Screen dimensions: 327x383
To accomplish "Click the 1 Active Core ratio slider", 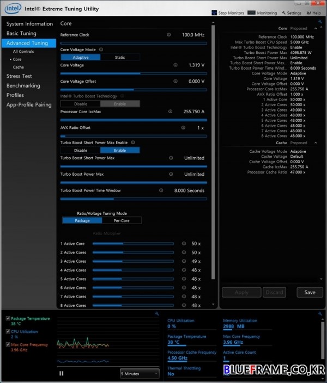I will (133, 244).
